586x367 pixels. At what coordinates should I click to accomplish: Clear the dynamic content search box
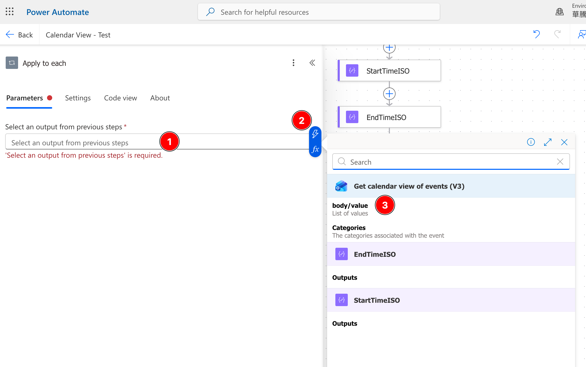point(560,162)
